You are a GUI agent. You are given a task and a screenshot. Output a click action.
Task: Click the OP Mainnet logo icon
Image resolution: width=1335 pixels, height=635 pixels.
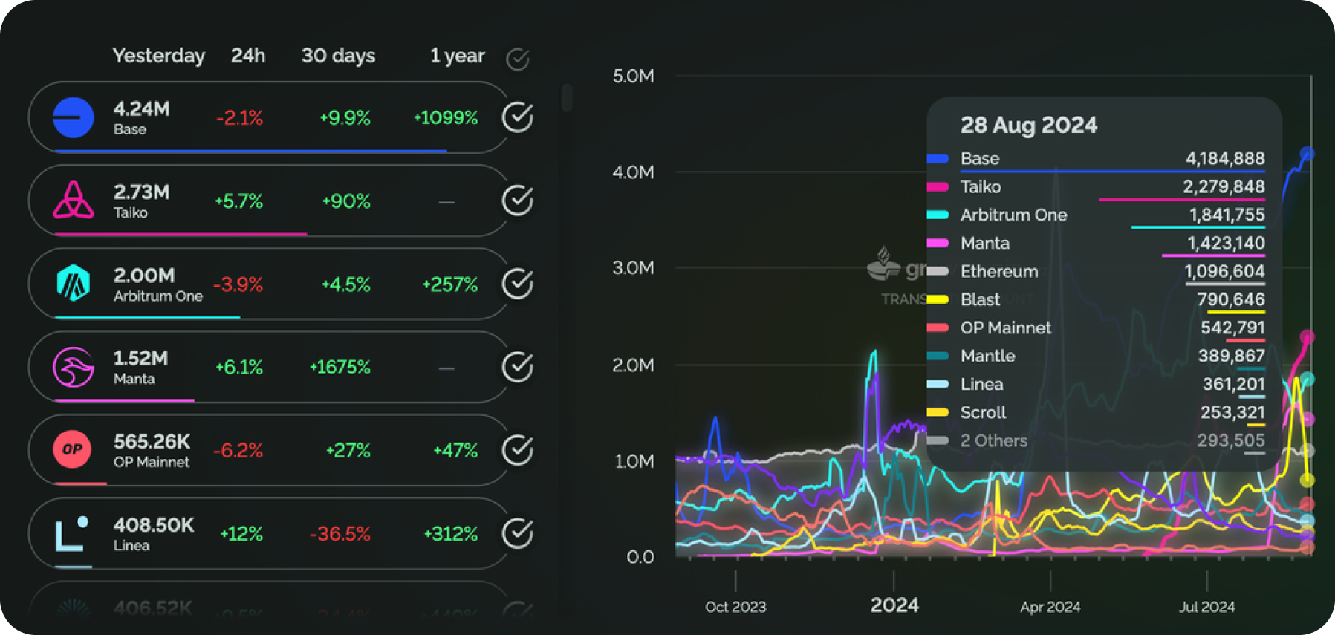click(x=72, y=449)
